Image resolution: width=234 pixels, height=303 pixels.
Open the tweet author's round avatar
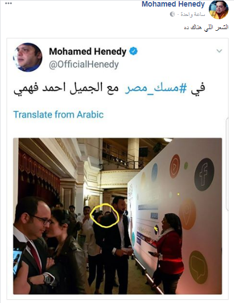[27, 57]
